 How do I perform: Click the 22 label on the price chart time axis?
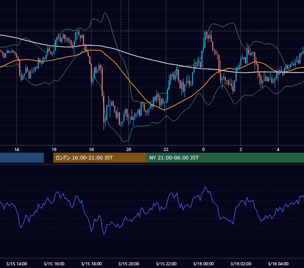point(166,150)
